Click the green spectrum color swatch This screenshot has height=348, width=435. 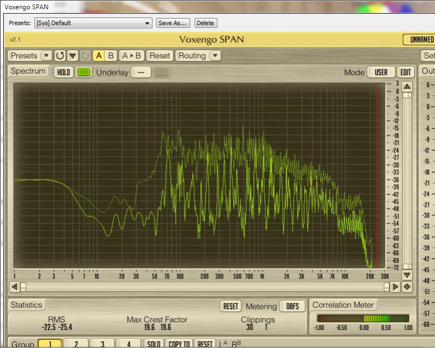(84, 72)
